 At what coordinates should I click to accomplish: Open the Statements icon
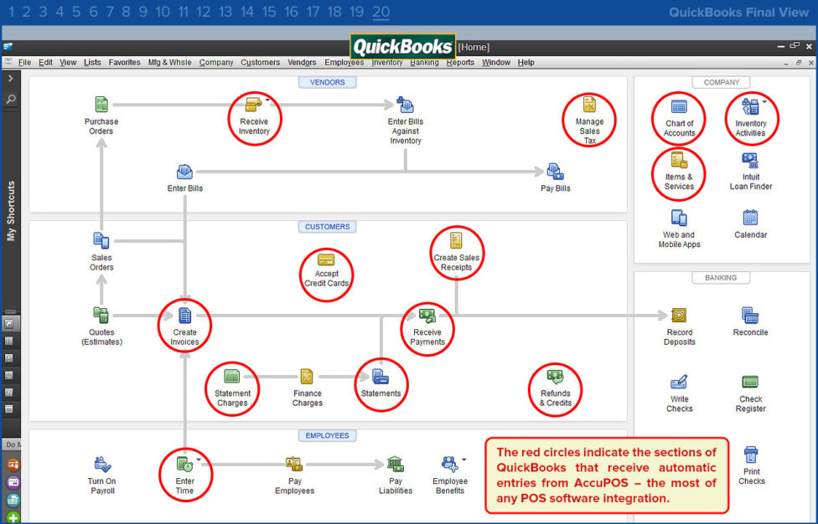coord(381,376)
